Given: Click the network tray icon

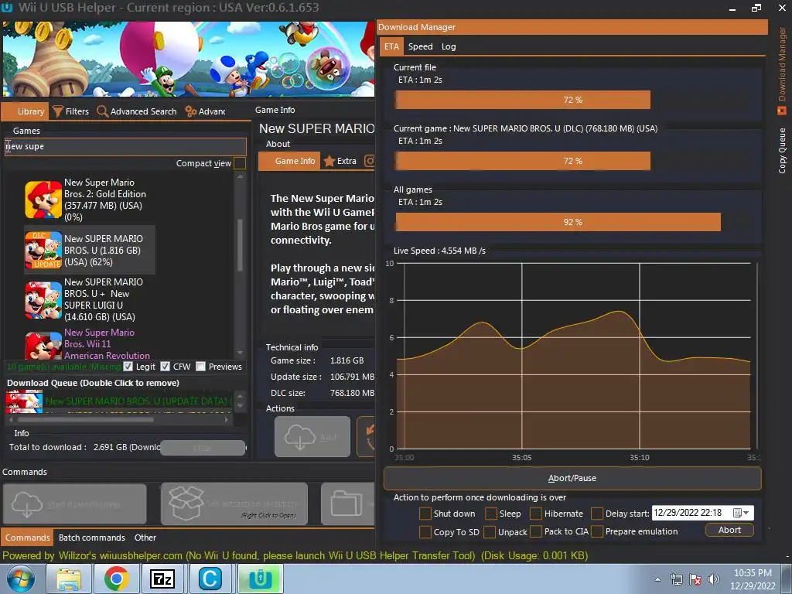Looking at the screenshot, I should [x=676, y=579].
